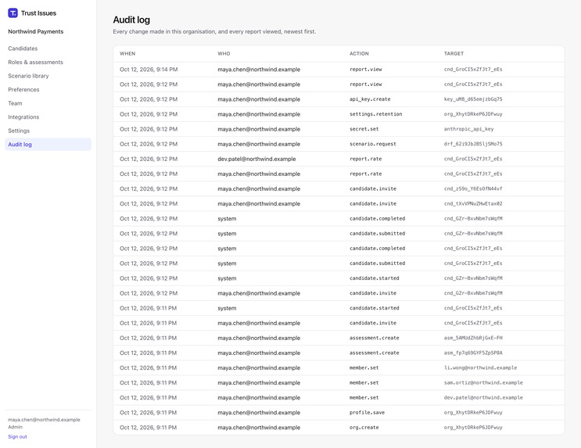Click the li.wong@northwind.example target
This screenshot has width=581, height=448.
point(480,367)
